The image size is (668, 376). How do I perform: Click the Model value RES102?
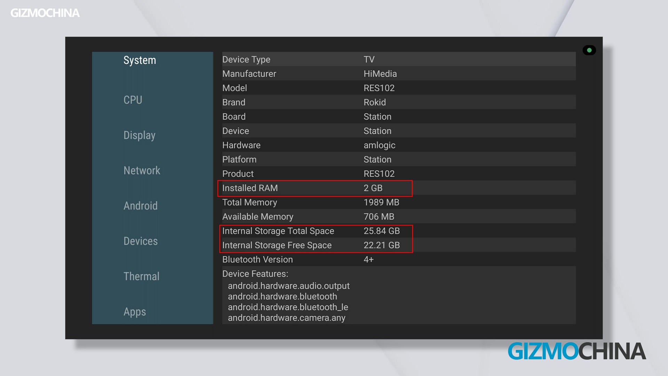(x=379, y=88)
